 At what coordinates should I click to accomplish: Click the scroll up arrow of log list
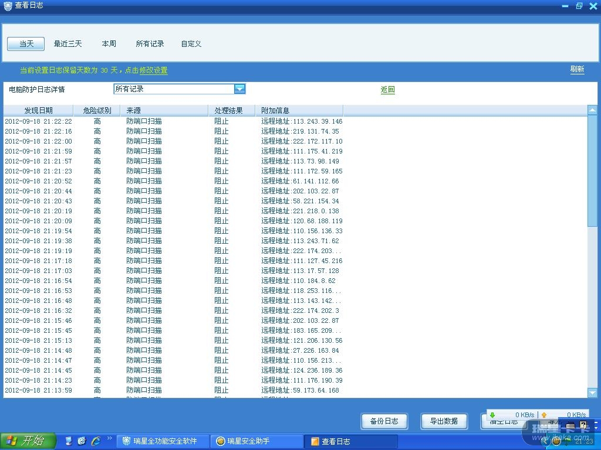pos(592,110)
